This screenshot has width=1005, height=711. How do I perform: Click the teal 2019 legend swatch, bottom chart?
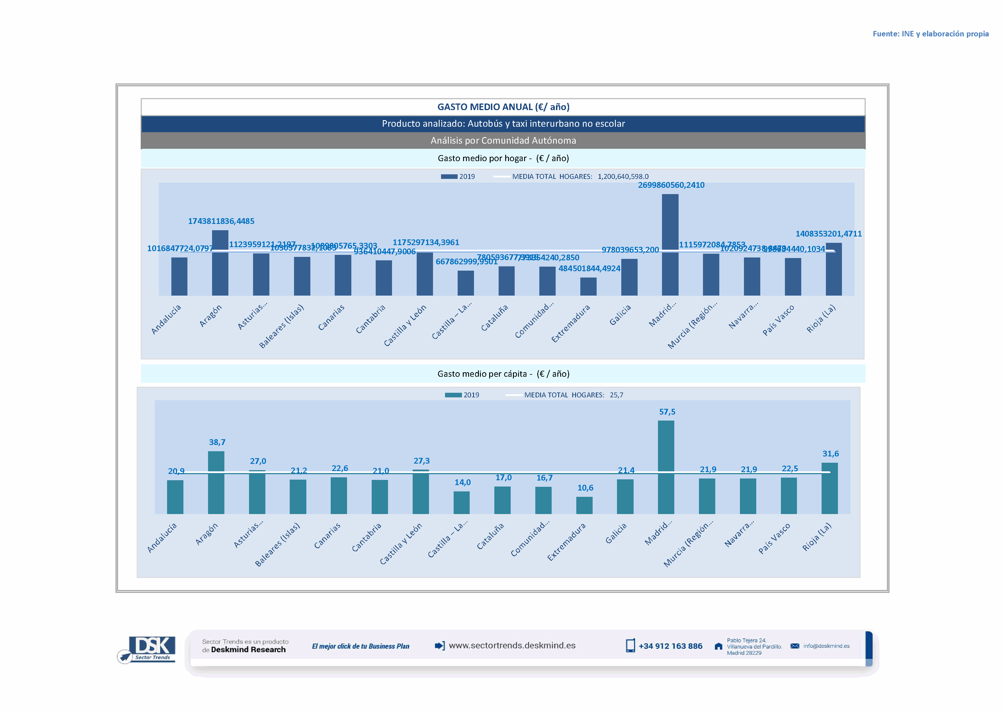tap(453, 395)
